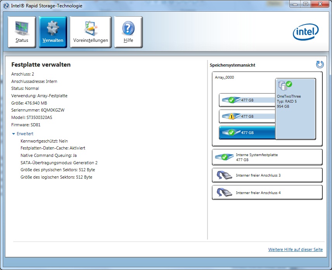Click SATA-Übertragungsmodus: Generation 2 text
The height and width of the screenshot is (270, 332).
click(59, 163)
